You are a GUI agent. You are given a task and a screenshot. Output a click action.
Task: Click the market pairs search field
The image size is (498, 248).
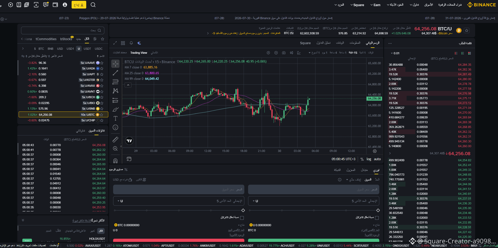63,30
